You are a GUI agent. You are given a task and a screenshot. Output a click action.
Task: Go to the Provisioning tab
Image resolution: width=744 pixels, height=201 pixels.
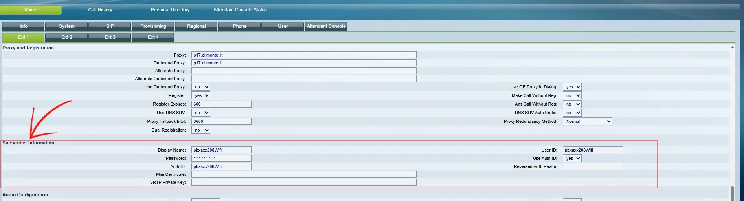click(x=153, y=26)
